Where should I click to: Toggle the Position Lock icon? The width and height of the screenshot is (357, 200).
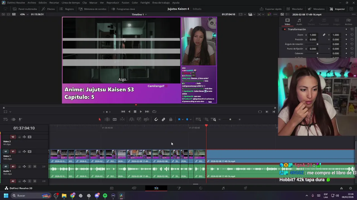tap(171, 119)
